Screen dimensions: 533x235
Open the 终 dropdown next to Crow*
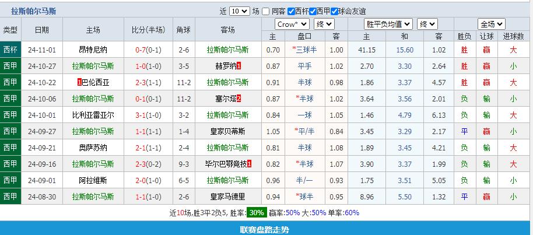[324, 24]
